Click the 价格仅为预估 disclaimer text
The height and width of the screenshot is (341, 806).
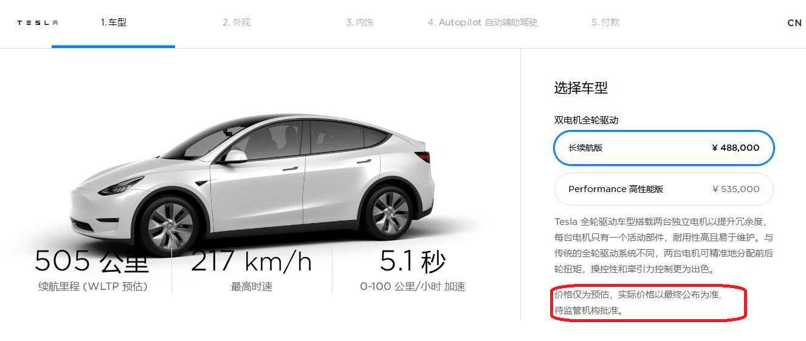639,295
